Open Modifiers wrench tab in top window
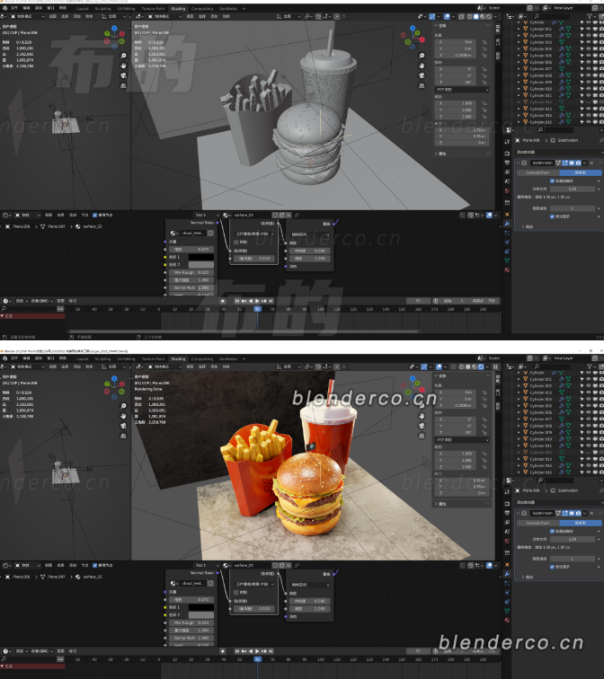The height and width of the screenshot is (679, 604). coord(507,224)
